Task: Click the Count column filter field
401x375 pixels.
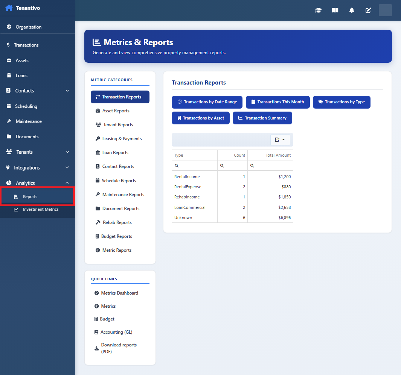Action: coord(232,165)
